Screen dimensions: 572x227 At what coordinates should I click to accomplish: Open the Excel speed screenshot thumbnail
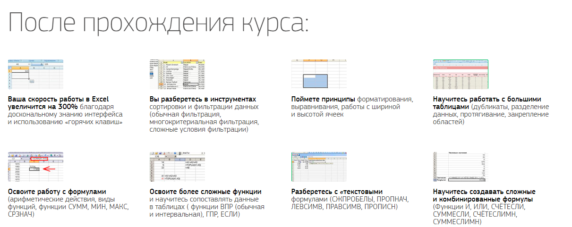(x=35, y=75)
